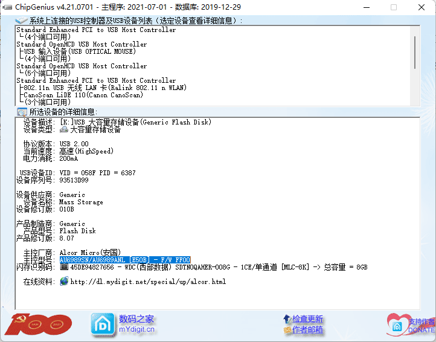
Task: Click the serial number 93513D99
Action: point(74,180)
